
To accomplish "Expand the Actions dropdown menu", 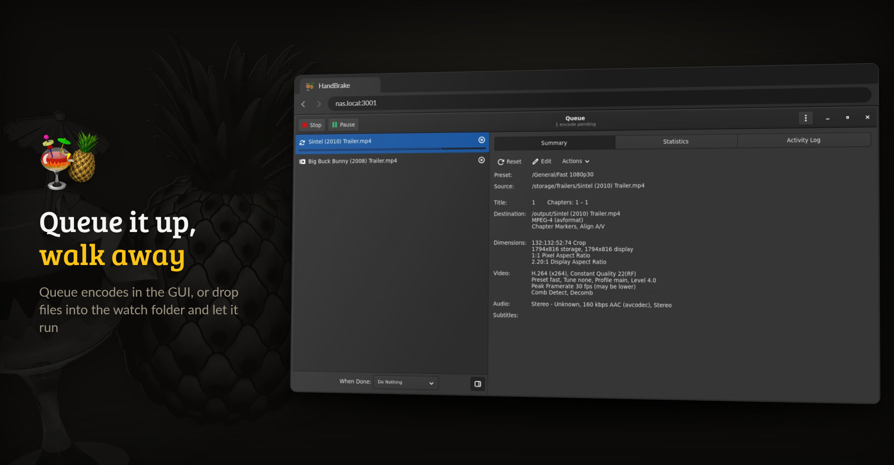I will (576, 161).
